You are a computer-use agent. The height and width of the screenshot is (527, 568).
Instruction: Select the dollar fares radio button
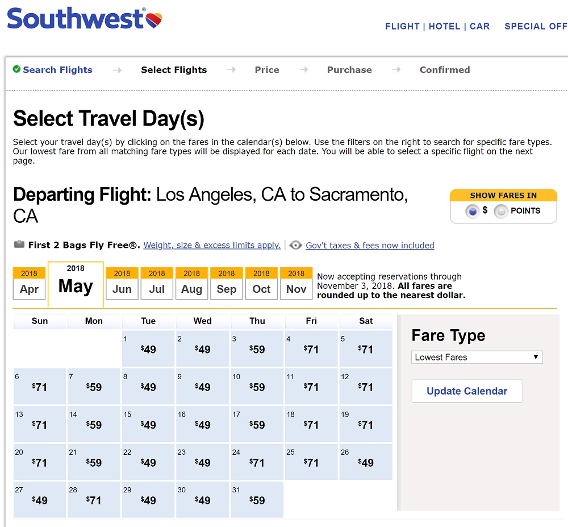(x=472, y=211)
